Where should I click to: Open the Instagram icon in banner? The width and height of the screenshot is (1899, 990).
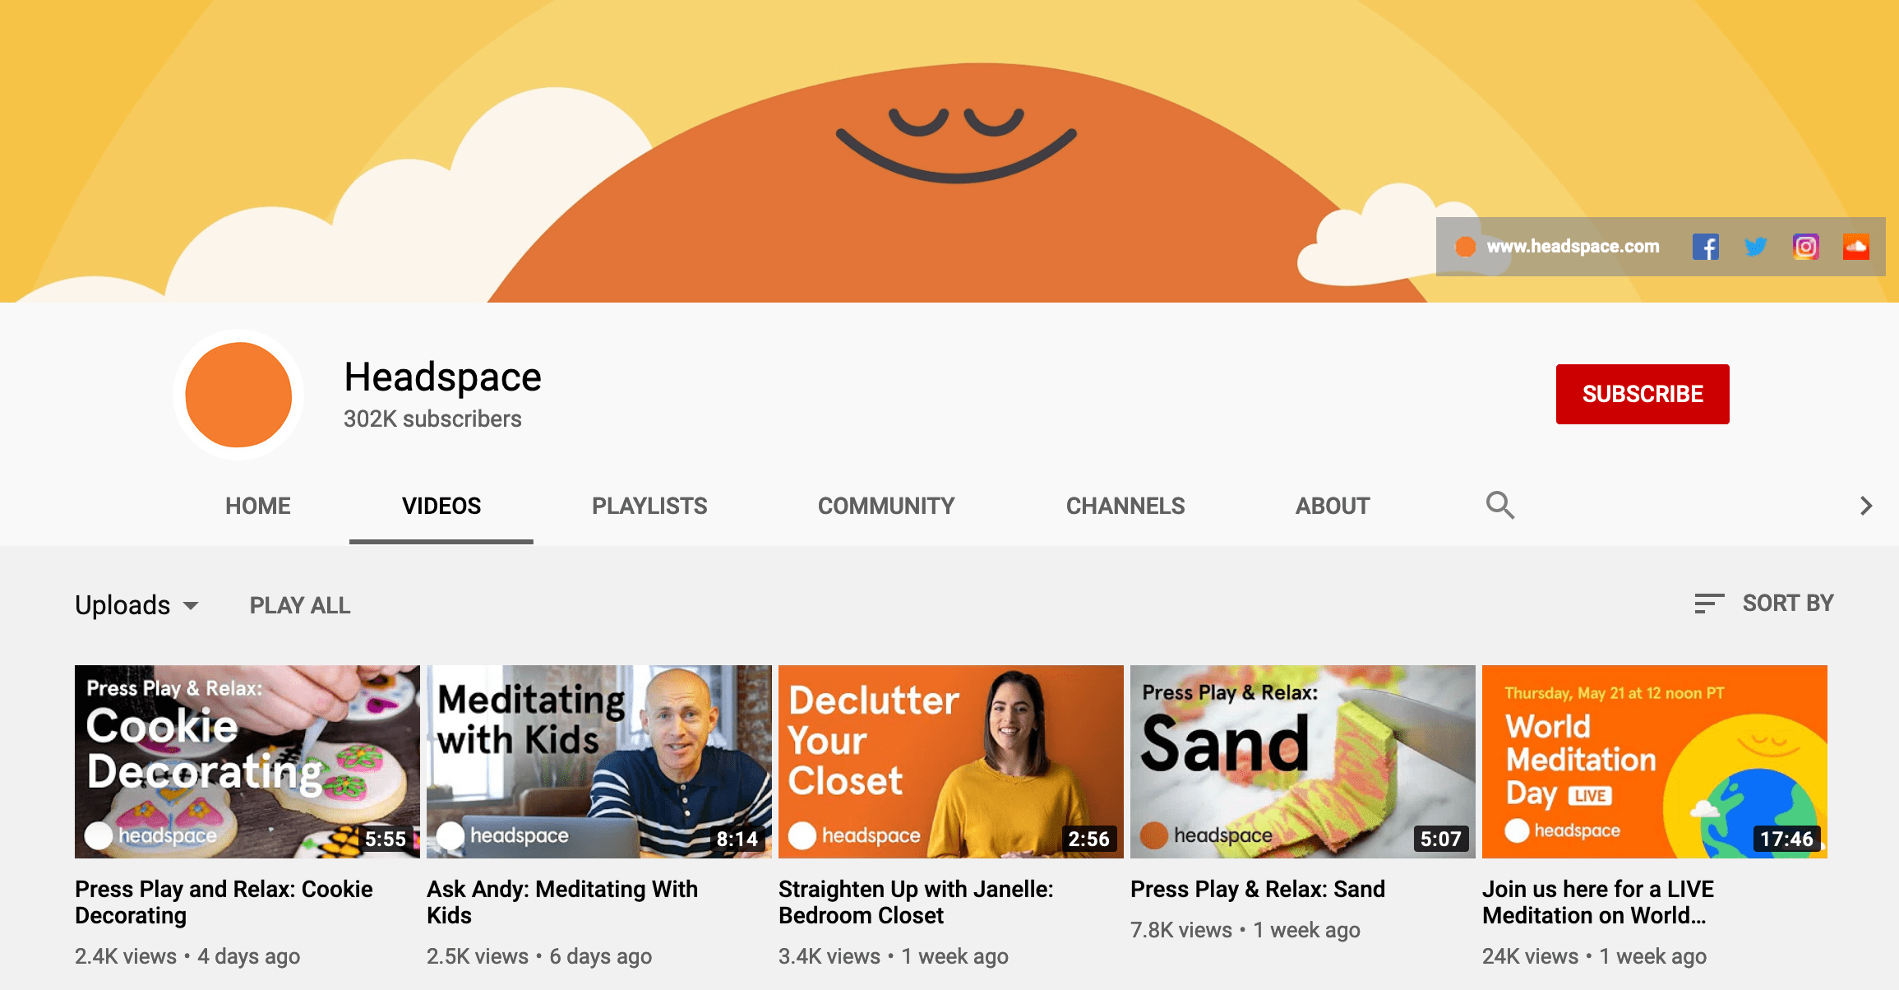(1805, 247)
